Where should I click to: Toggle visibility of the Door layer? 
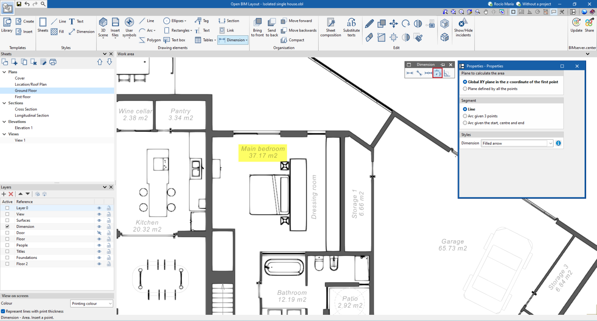[99, 233]
